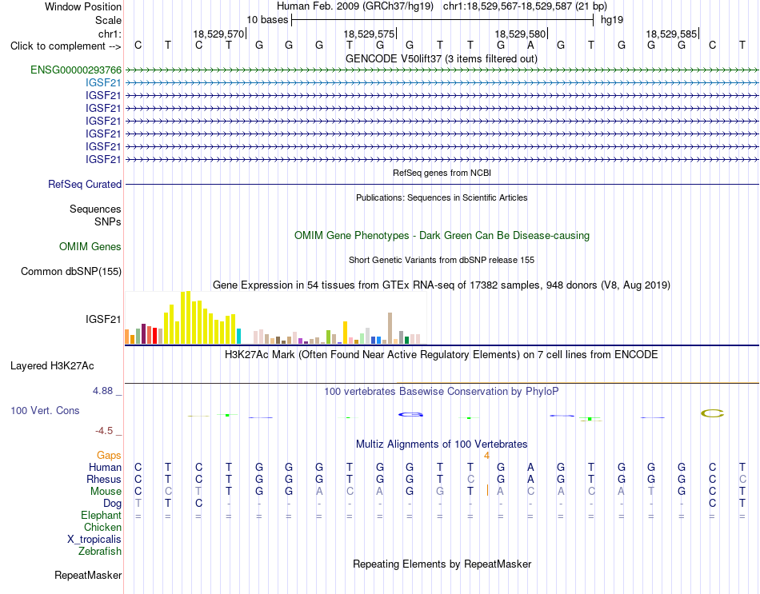Viewport: 760px width, 594px height.
Task: Open the GENCODE V50lift37 track title
Action: click(442, 58)
